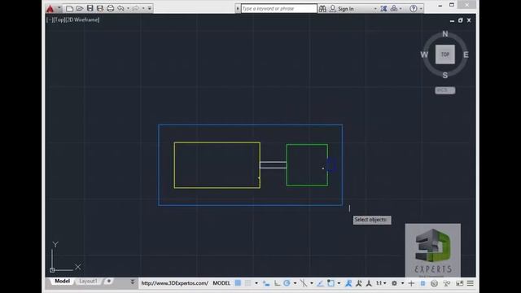Toggle ortho mode icon

[x=277, y=283]
